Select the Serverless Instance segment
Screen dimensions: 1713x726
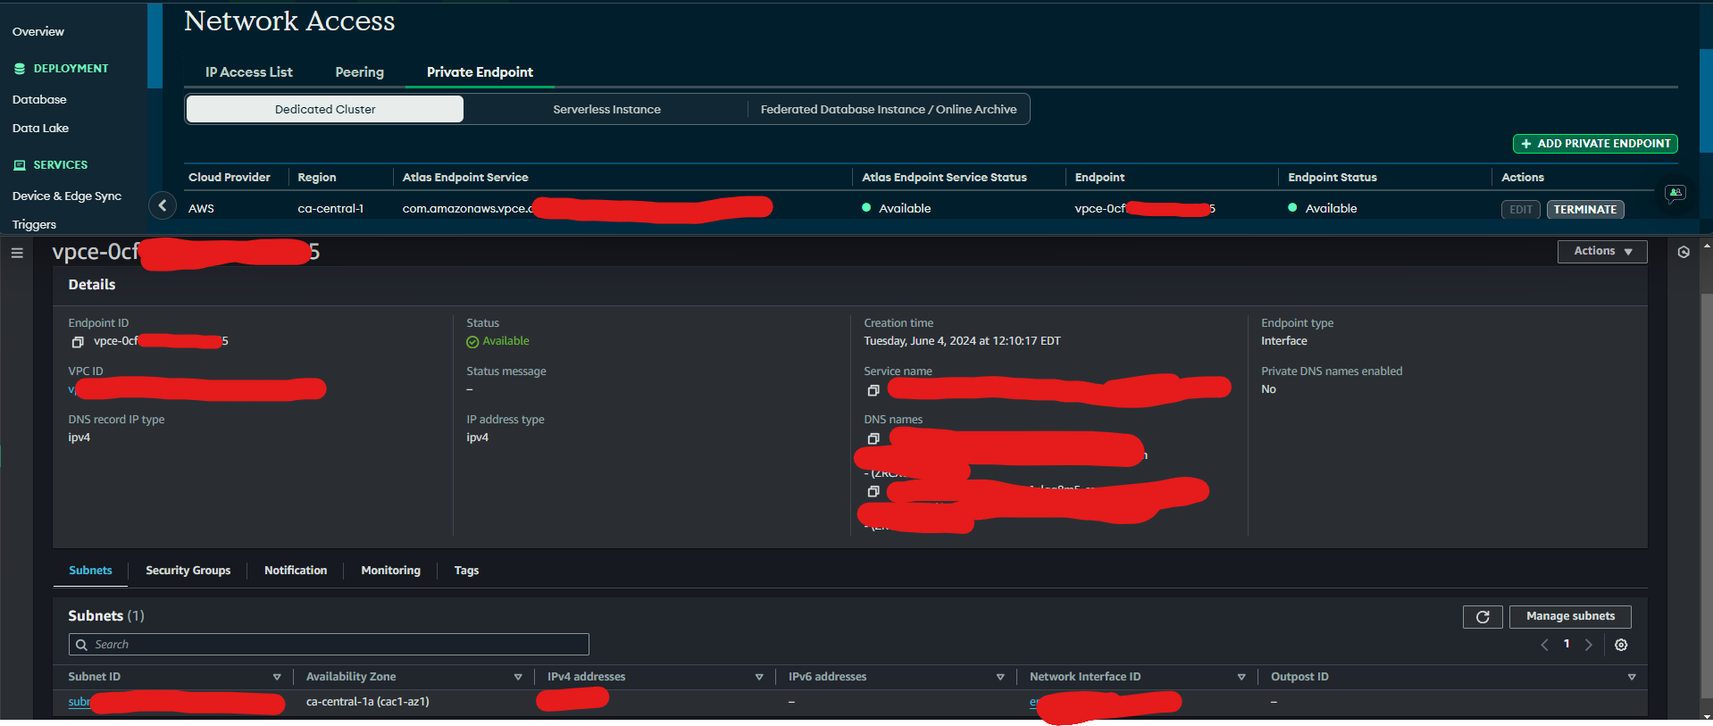[606, 110]
